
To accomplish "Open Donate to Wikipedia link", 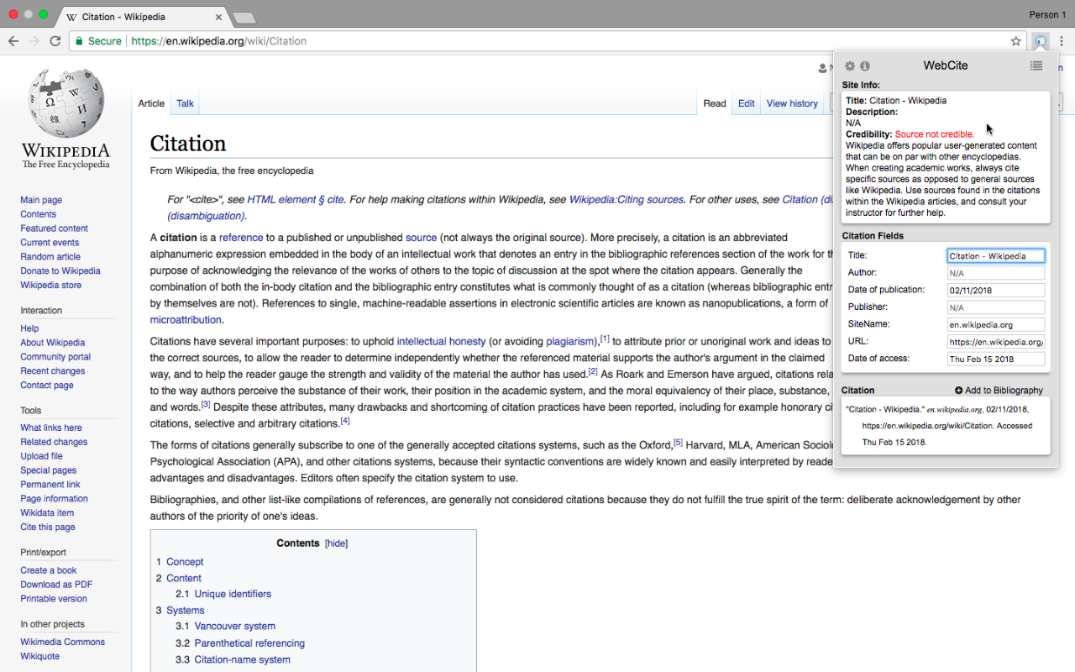I will pyautogui.click(x=60, y=271).
